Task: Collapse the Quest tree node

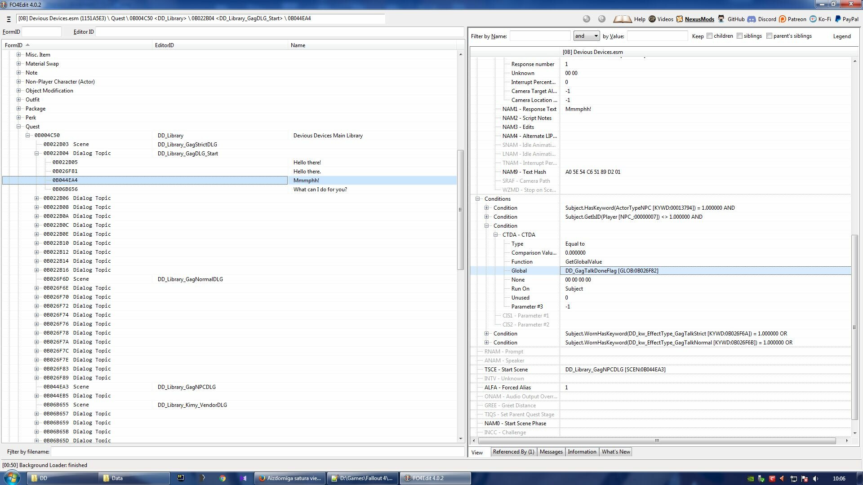Action: tap(19, 127)
